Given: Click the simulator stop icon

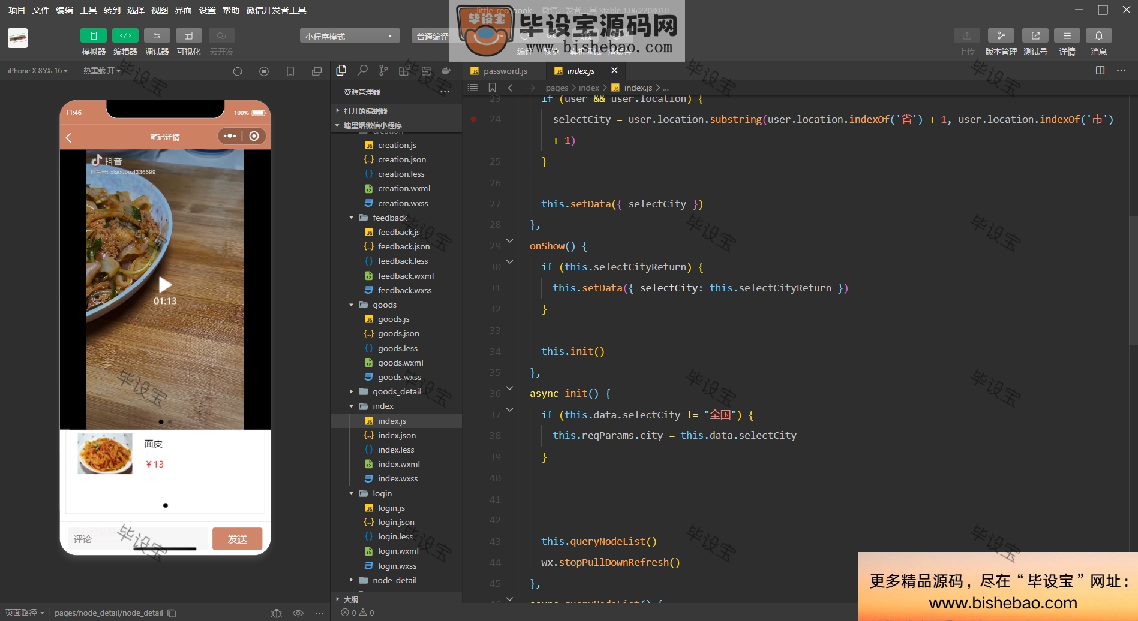Looking at the screenshot, I should 264,71.
